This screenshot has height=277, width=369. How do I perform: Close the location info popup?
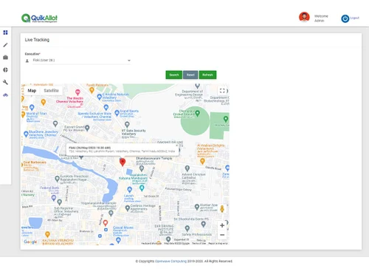coord(176,146)
